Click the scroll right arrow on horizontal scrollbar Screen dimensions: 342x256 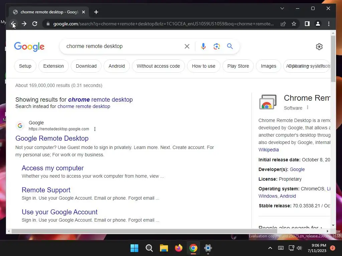click(327, 231)
